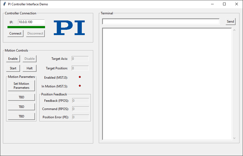Viewport: 243px width, 156px height.
Task: Click the "Feedback (FPOS):" label
Action: point(56,101)
